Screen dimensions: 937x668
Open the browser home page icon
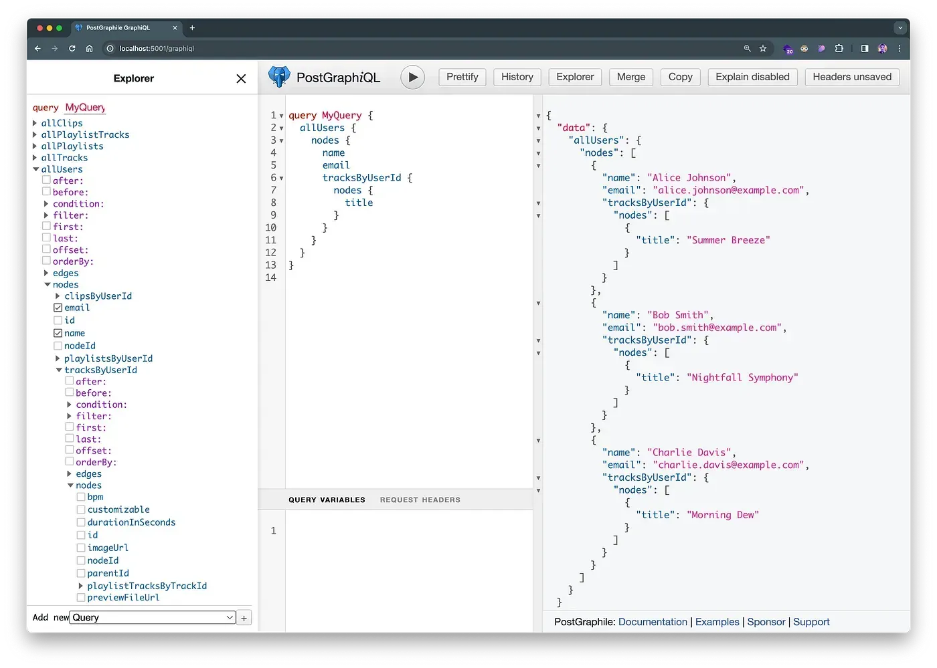(x=89, y=49)
